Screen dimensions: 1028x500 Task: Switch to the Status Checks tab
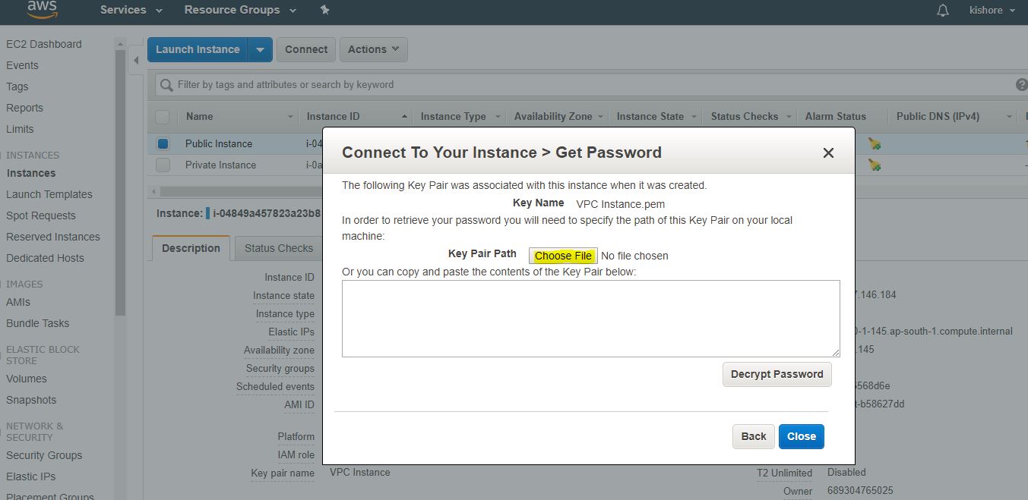[x=278, y=248]
